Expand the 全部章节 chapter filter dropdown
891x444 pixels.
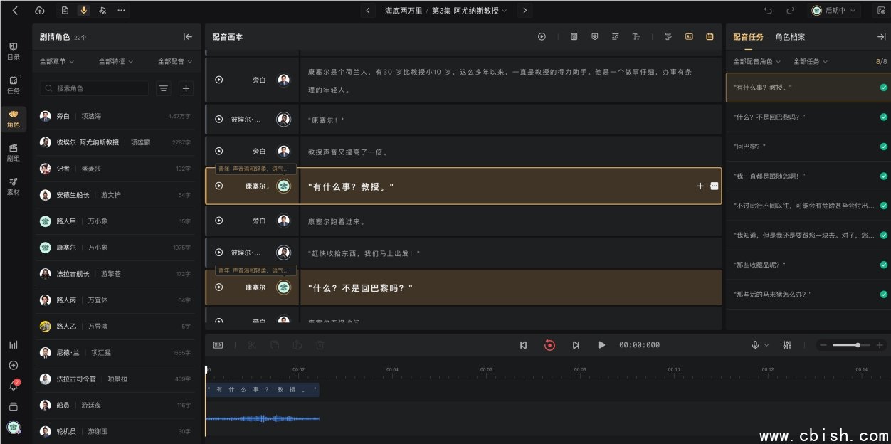57,62
